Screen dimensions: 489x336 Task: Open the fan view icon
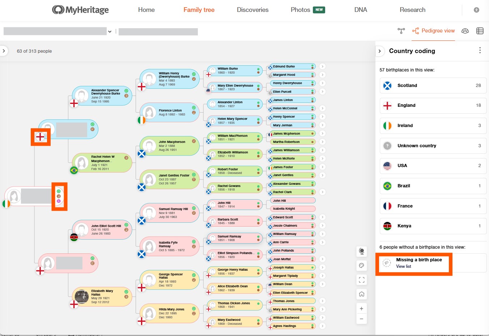tap(465, 31)
